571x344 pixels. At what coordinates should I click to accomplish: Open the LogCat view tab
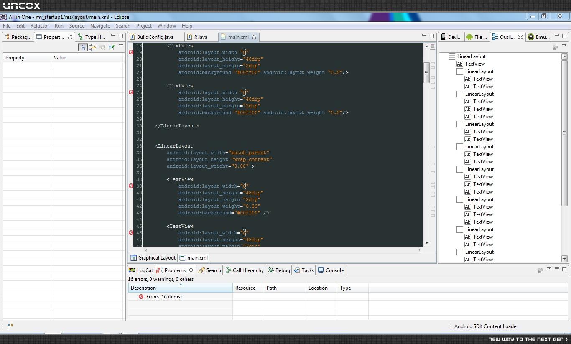click(141, 270)
